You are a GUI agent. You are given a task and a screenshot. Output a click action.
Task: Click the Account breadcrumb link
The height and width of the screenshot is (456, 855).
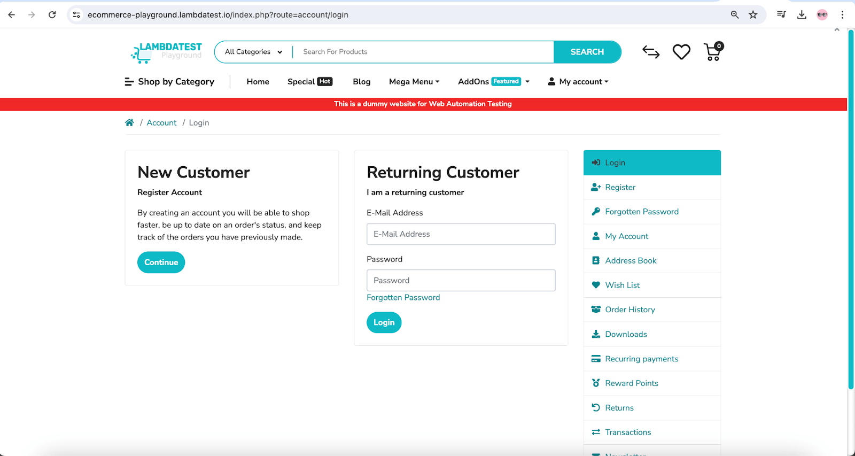coord(161,123)
